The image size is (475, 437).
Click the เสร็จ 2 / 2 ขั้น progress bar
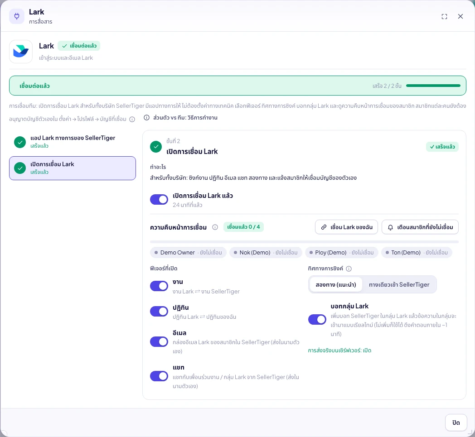pyautogui.click(x=433, y=86)
